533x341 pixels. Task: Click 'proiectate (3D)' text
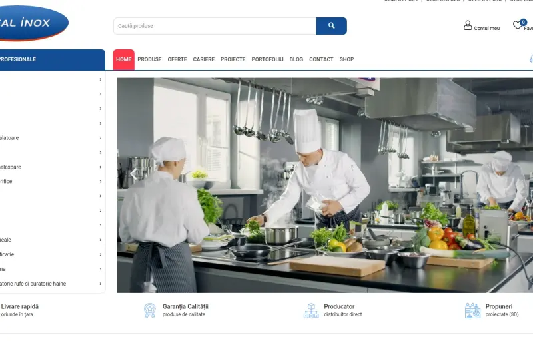(x=502, y=314)
